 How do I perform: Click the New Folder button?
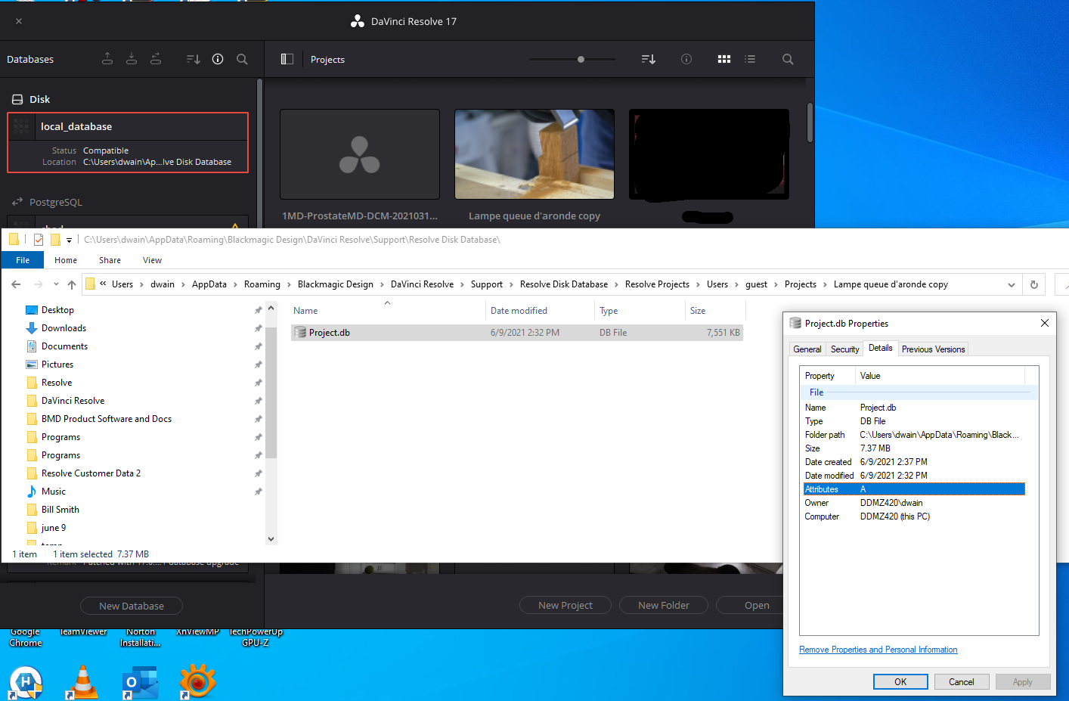coord(664,605)
